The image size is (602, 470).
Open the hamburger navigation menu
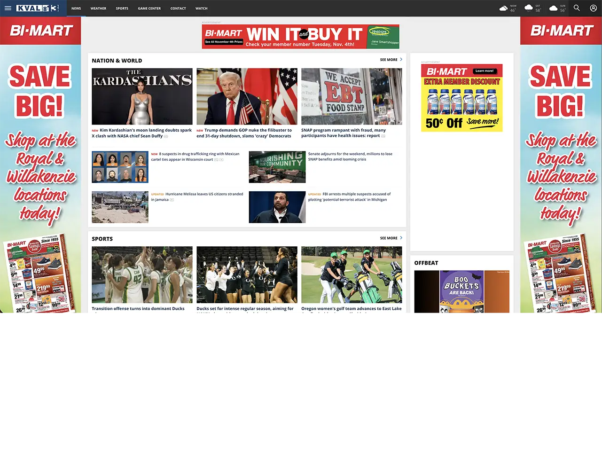(8, 8)
